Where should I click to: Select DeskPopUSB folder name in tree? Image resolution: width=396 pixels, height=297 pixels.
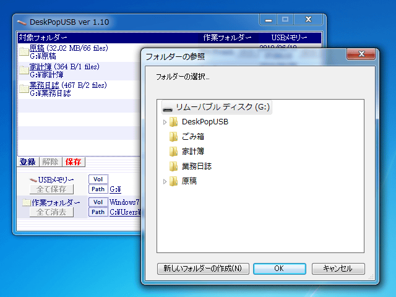[205, 122]
